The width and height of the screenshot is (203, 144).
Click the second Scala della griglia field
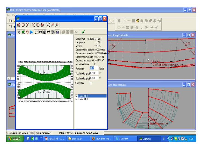click(x=93, y=78)
